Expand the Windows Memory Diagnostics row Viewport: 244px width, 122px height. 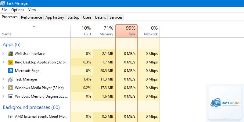pyautogui.click(x=3, y=96)
